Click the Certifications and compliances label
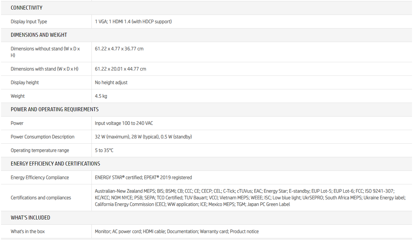 tap(41, 198)
